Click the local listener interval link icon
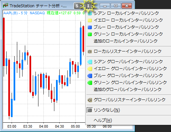 coord(90,51)
